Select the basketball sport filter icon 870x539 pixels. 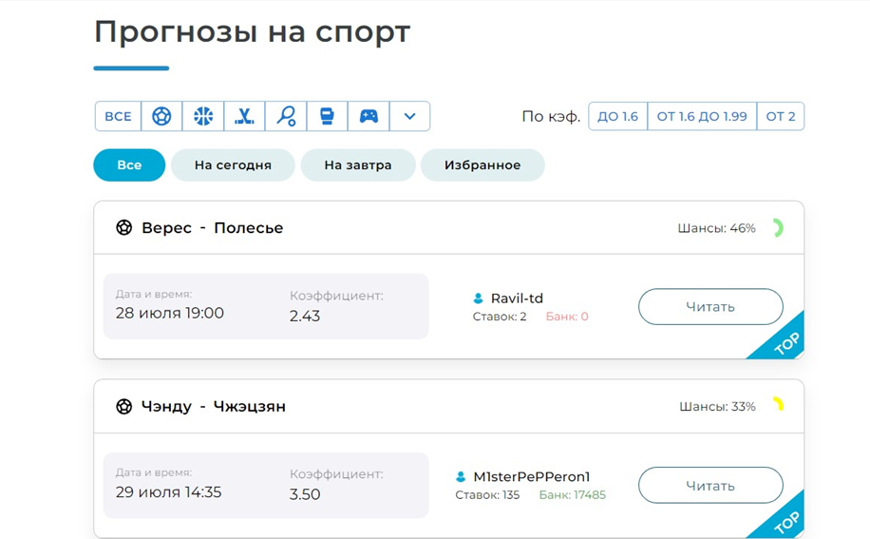point(203,116)
